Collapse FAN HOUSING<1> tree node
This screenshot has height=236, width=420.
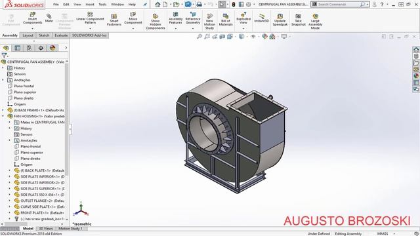(3, 116)
